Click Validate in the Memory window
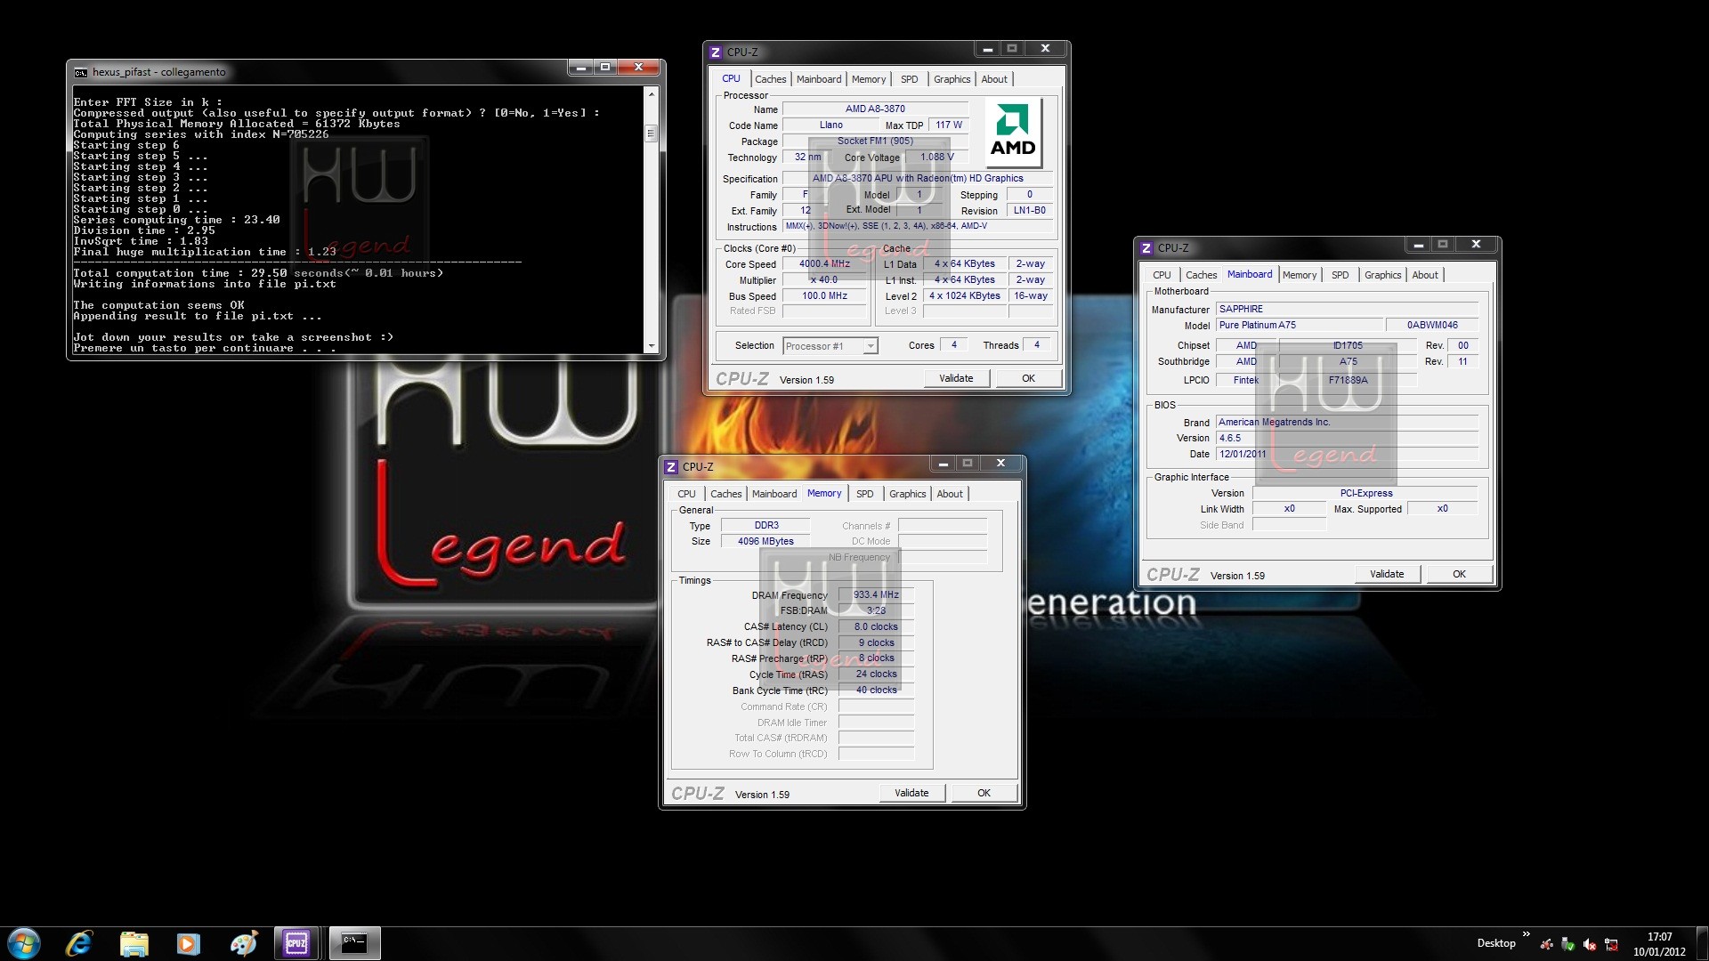The width and height of the screenshot is (1709, 961). point(911,793)
